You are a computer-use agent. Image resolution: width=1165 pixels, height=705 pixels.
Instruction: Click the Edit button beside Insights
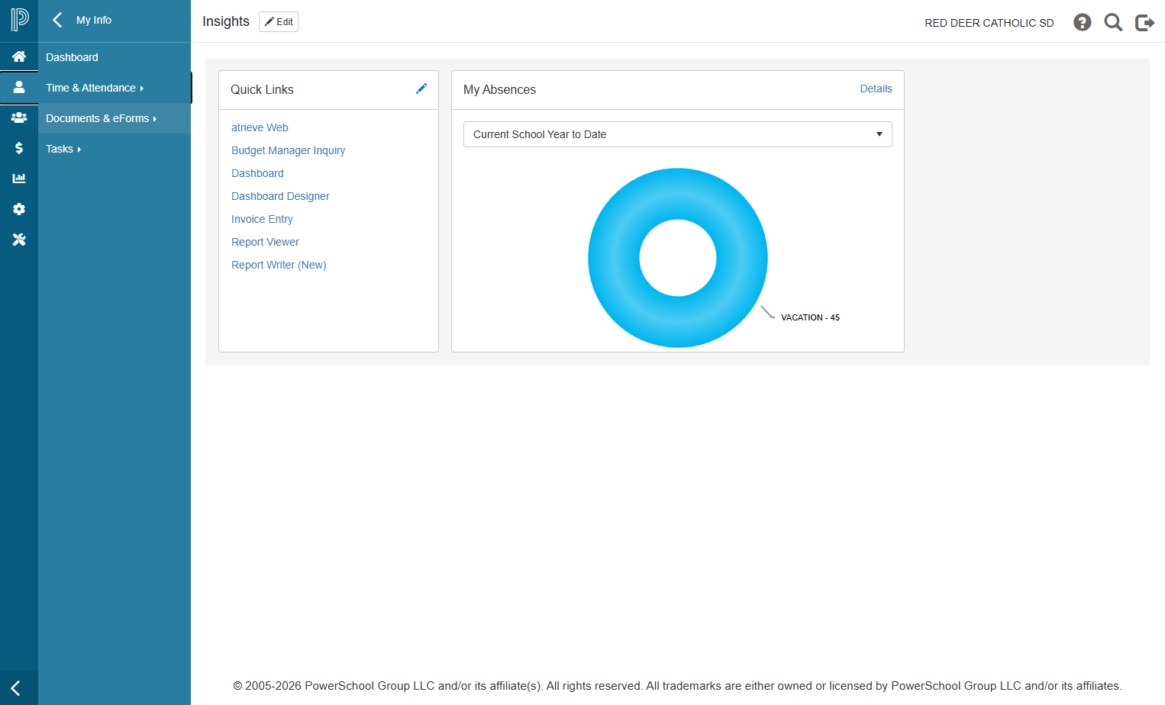279,21
